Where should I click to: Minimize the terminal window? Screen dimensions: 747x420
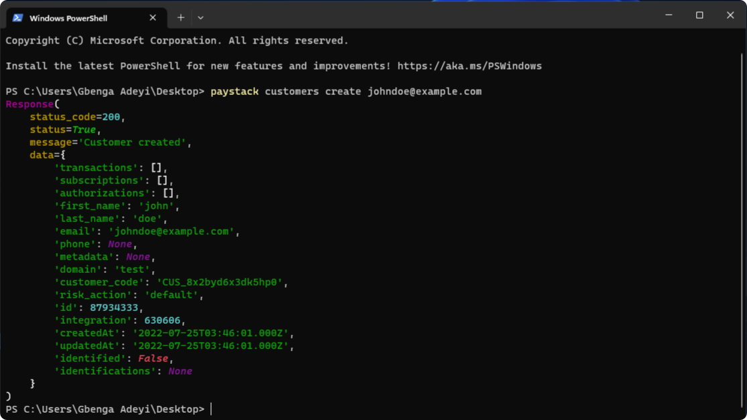pos(669,15)
